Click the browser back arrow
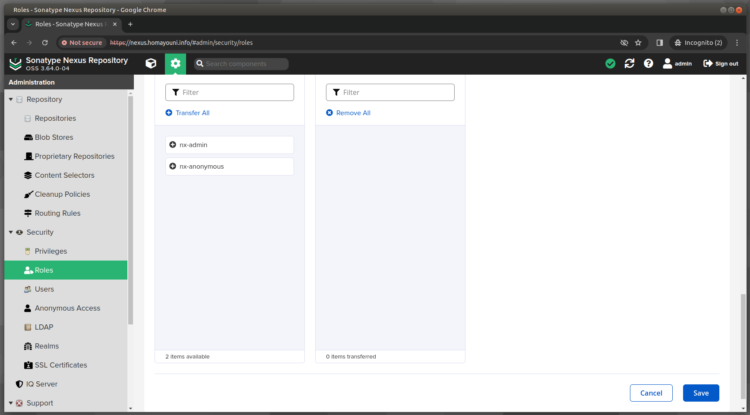 [14, 43]
